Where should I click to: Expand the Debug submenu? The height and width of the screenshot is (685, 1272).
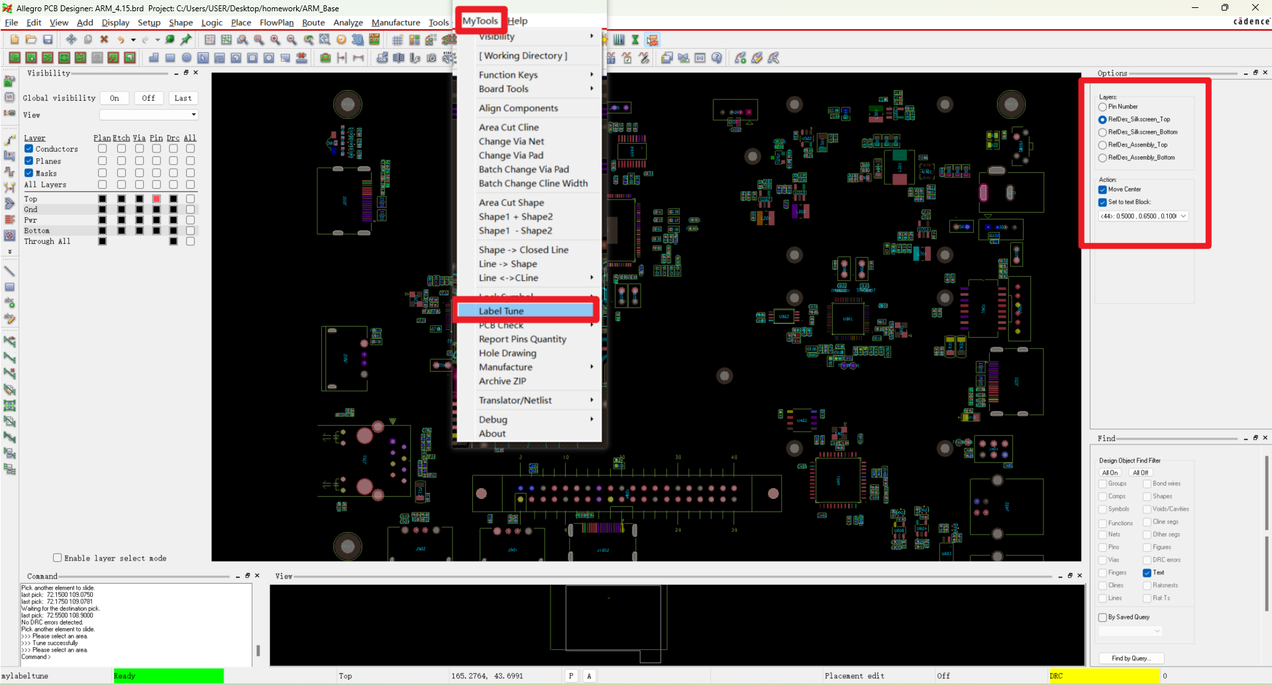[535, 419]
